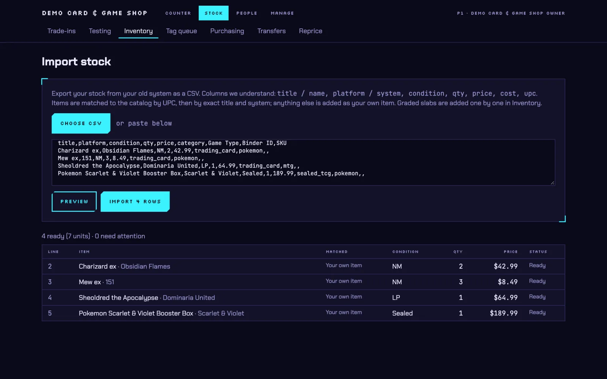The width and height of the screenshot is (607, 379).
Task: Click the shop owner account label
Action: 511,13
